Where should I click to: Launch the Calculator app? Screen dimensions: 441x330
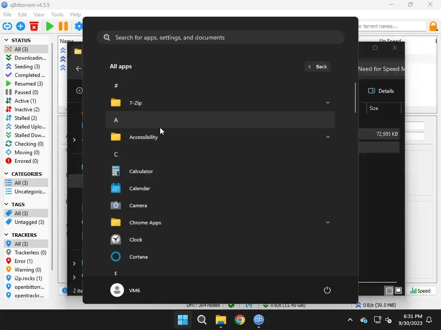(x=220, y=171)
